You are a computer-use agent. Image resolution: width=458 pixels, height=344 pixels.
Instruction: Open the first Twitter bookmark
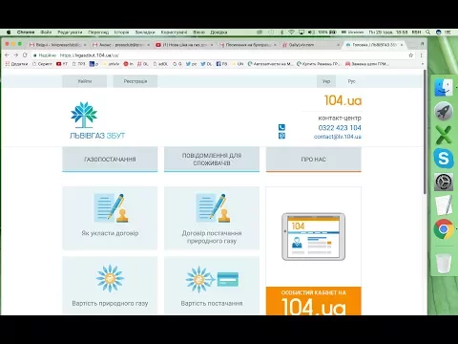(x=191, y=64)
